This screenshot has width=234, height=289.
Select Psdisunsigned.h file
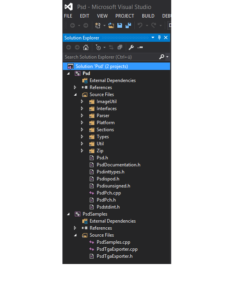[x=113, y=186]
